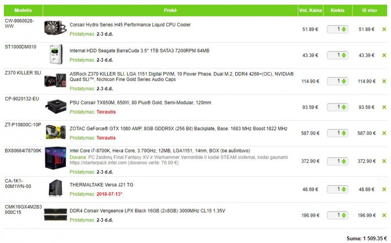Open Seagate BarraCuda hard drive thumbnail
This screenshot has width=391, height=243.
coord(56,54)
